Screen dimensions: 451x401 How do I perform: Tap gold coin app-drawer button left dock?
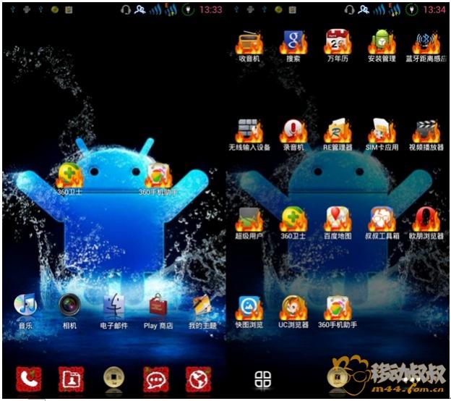point(113,378)
